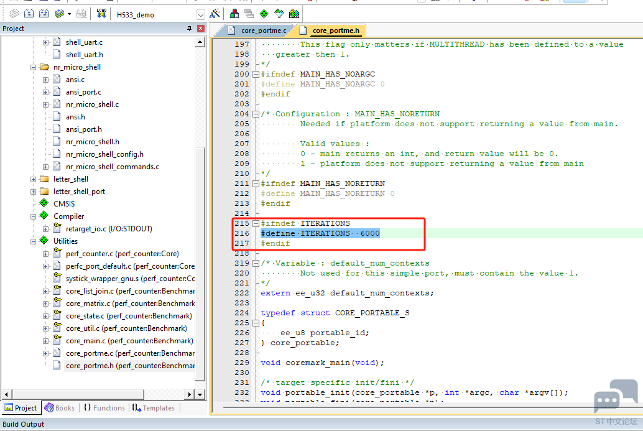Screen dimensions: 643x431
Task: Click the Project tree scroll-up arrow
Action: pos(200,42)
